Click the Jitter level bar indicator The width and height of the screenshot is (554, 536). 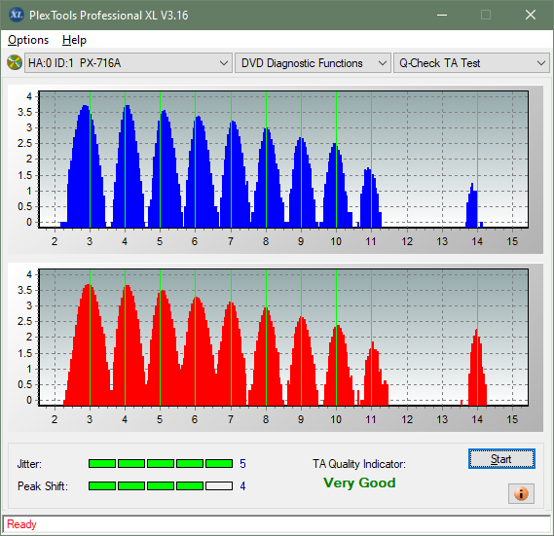coord(161,463)
